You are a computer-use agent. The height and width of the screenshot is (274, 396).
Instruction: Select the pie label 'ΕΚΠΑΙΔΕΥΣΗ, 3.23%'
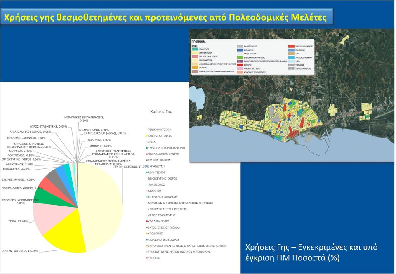tap(16, 169)
